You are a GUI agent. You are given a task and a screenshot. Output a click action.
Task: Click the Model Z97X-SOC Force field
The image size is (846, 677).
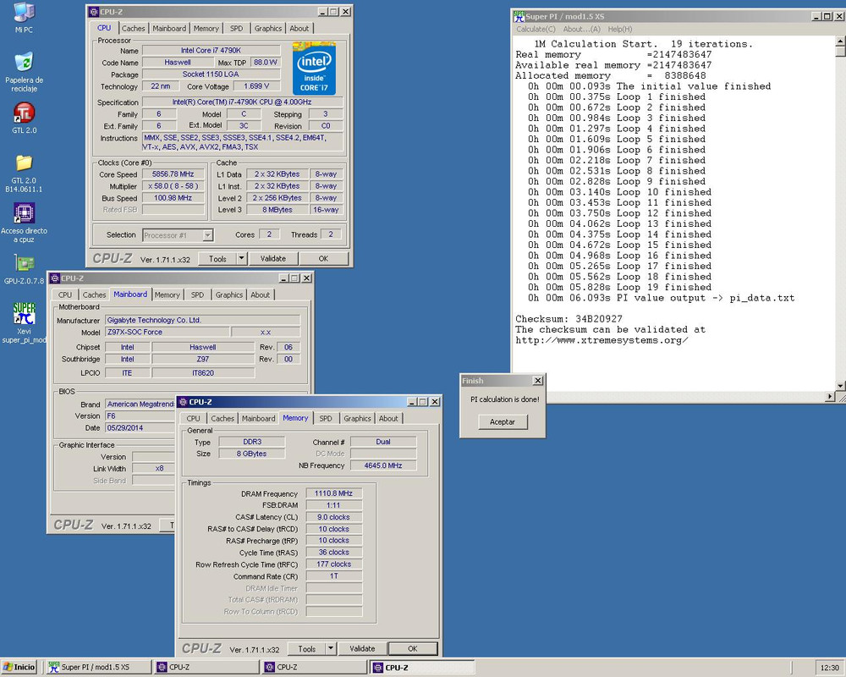[167, 332]
